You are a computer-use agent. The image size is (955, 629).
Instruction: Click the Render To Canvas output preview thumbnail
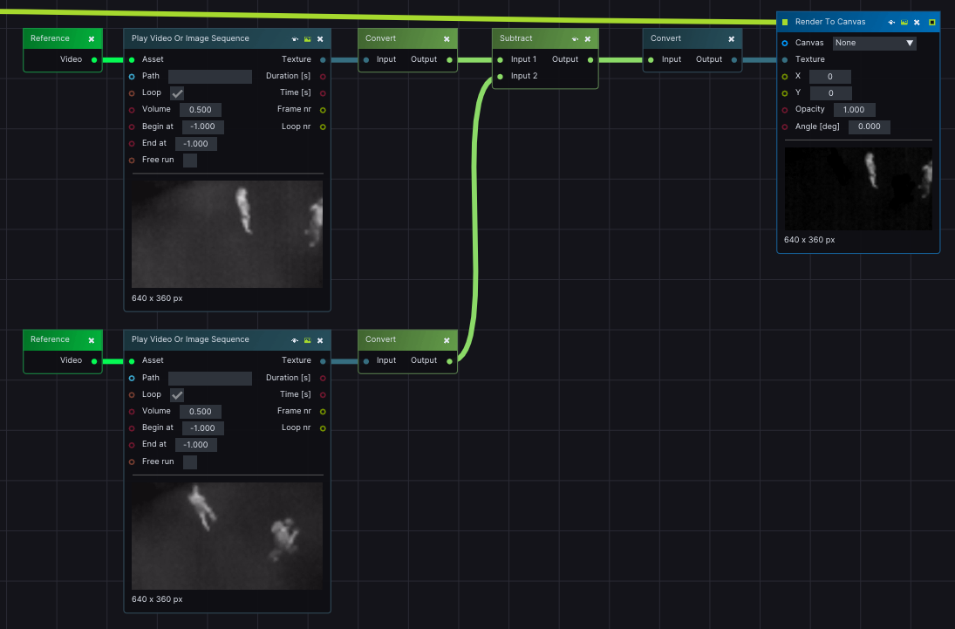[858, 188]
